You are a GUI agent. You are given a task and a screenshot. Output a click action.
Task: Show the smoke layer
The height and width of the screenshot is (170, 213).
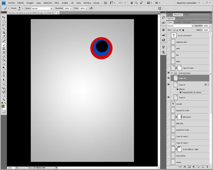169,162
